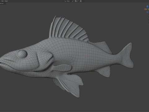Open the pivot point dropdown
The height and width of the screenshot is (112, 149).
tap(73, 1)
